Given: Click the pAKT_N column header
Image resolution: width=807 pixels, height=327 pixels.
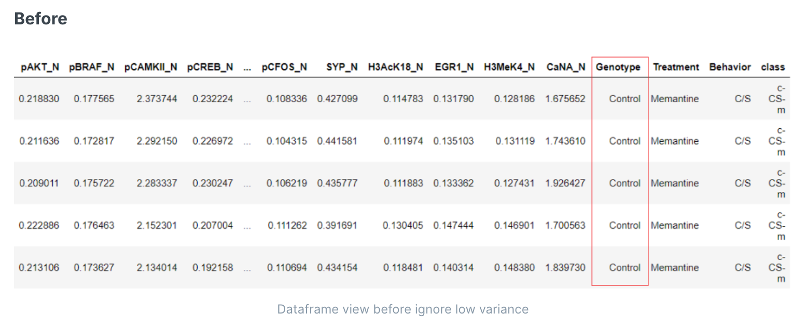Looking at the screenshot, I should tap(39, 67).
